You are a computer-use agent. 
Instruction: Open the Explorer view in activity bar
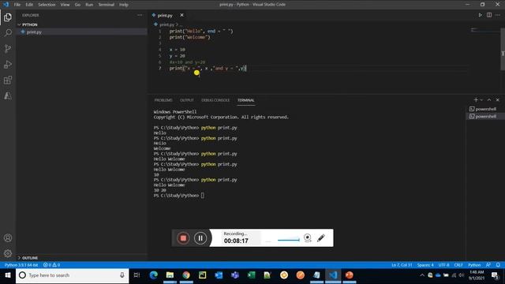(x=8, y=17)
